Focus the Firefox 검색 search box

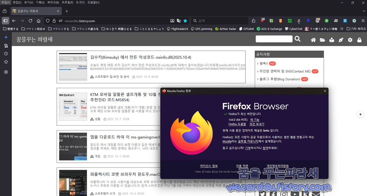coord(220,21)
